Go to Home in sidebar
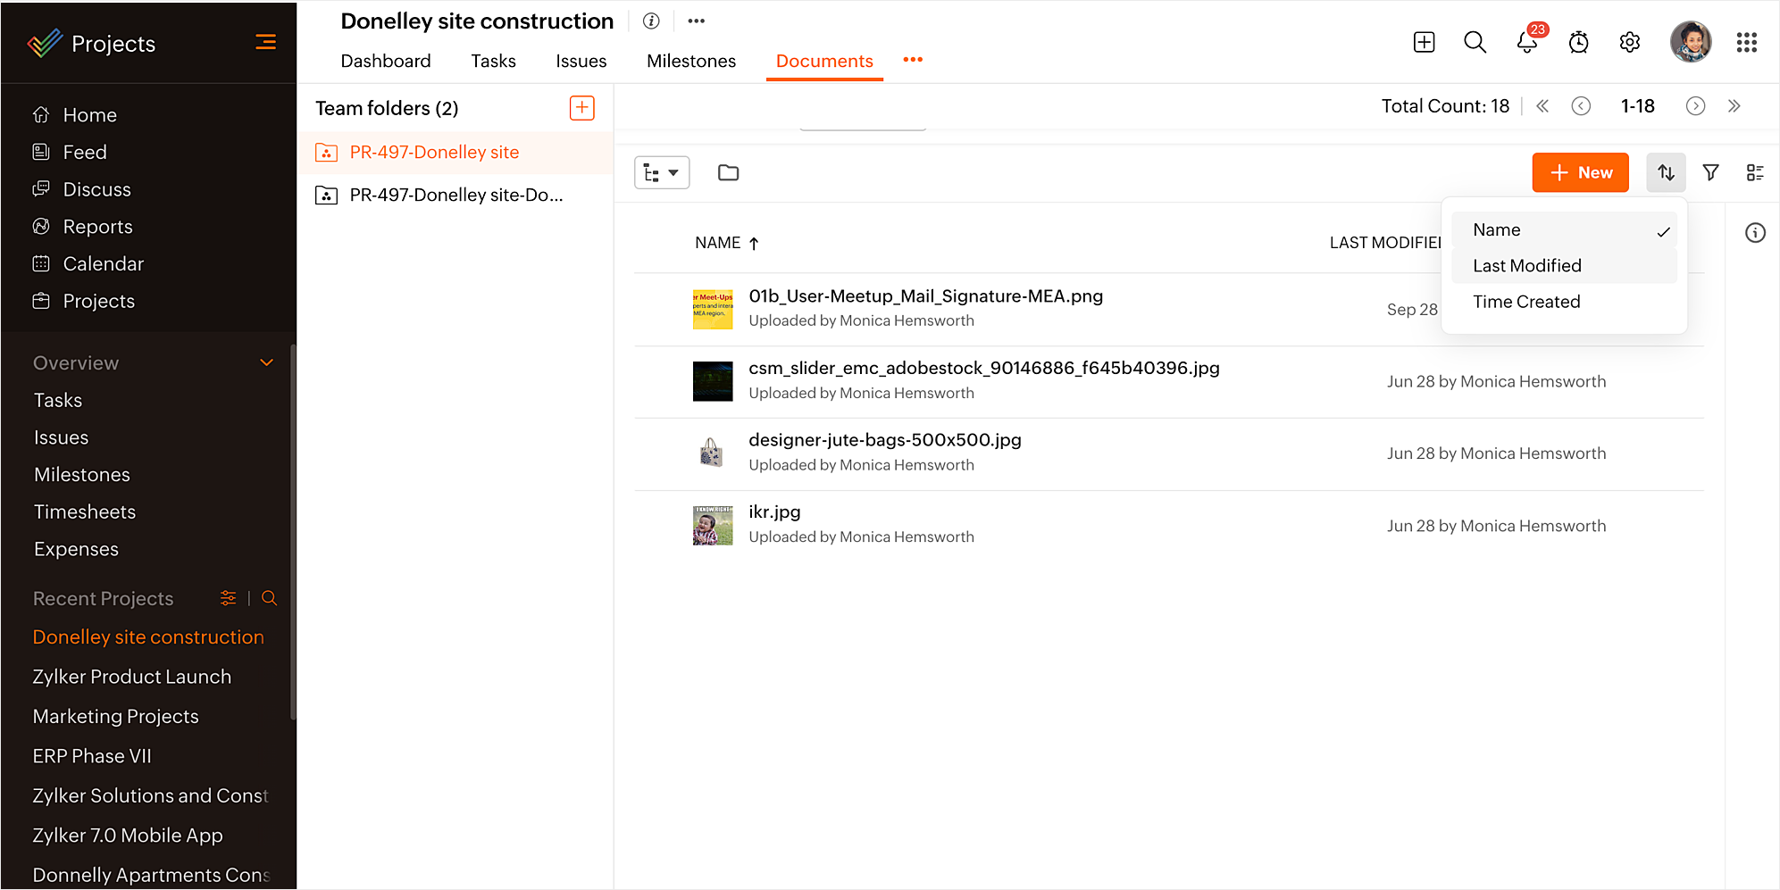The image size is (1780, 890). (x=89, y=115)
